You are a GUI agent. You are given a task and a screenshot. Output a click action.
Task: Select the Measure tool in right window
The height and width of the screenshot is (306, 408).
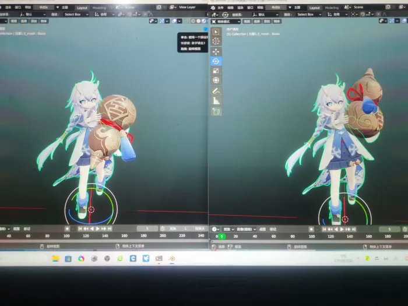(x=216, y=101)
